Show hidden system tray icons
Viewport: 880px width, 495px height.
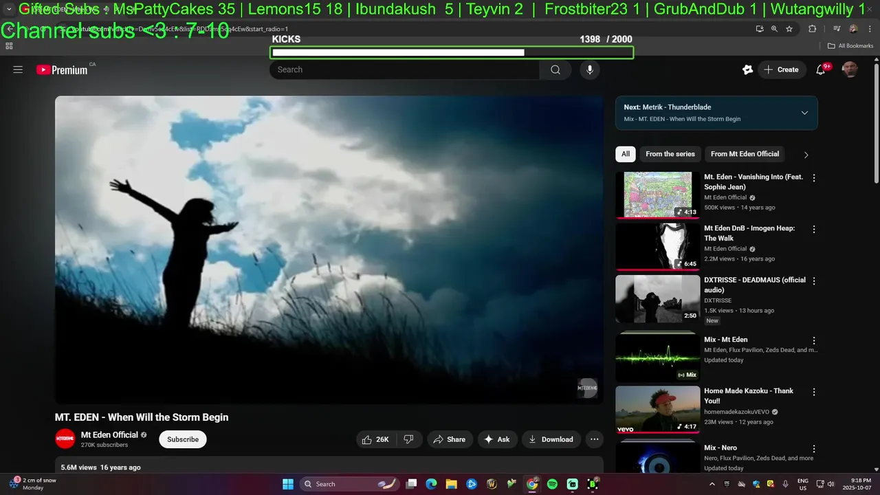(711, 484)
